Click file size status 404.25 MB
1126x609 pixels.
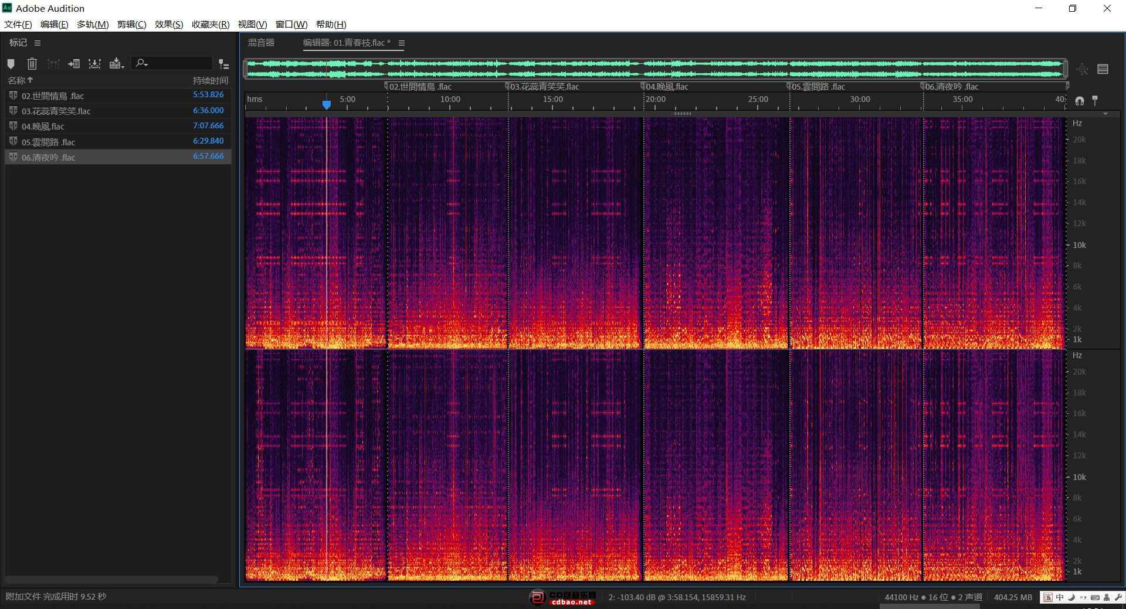point(1013,597)
